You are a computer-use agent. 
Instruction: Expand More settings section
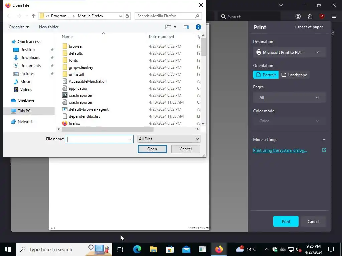[289, 140]
